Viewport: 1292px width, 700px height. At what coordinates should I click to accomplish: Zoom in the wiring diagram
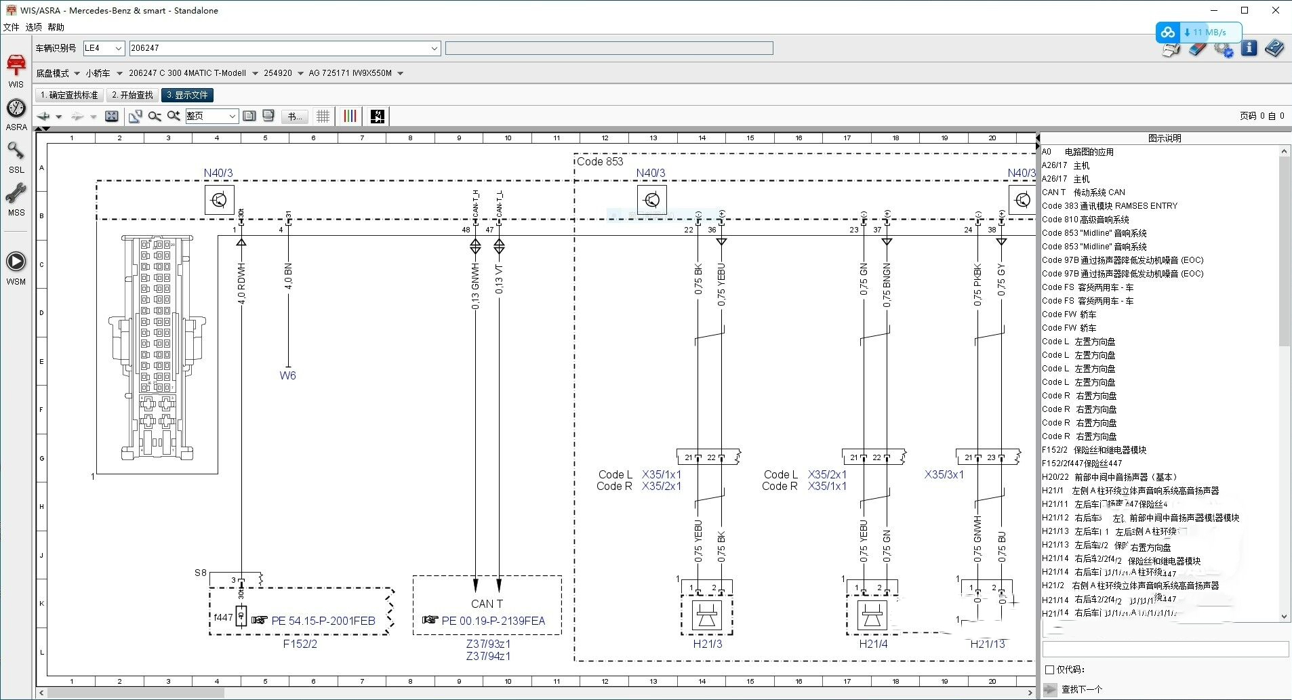click(x=174, y=117)
